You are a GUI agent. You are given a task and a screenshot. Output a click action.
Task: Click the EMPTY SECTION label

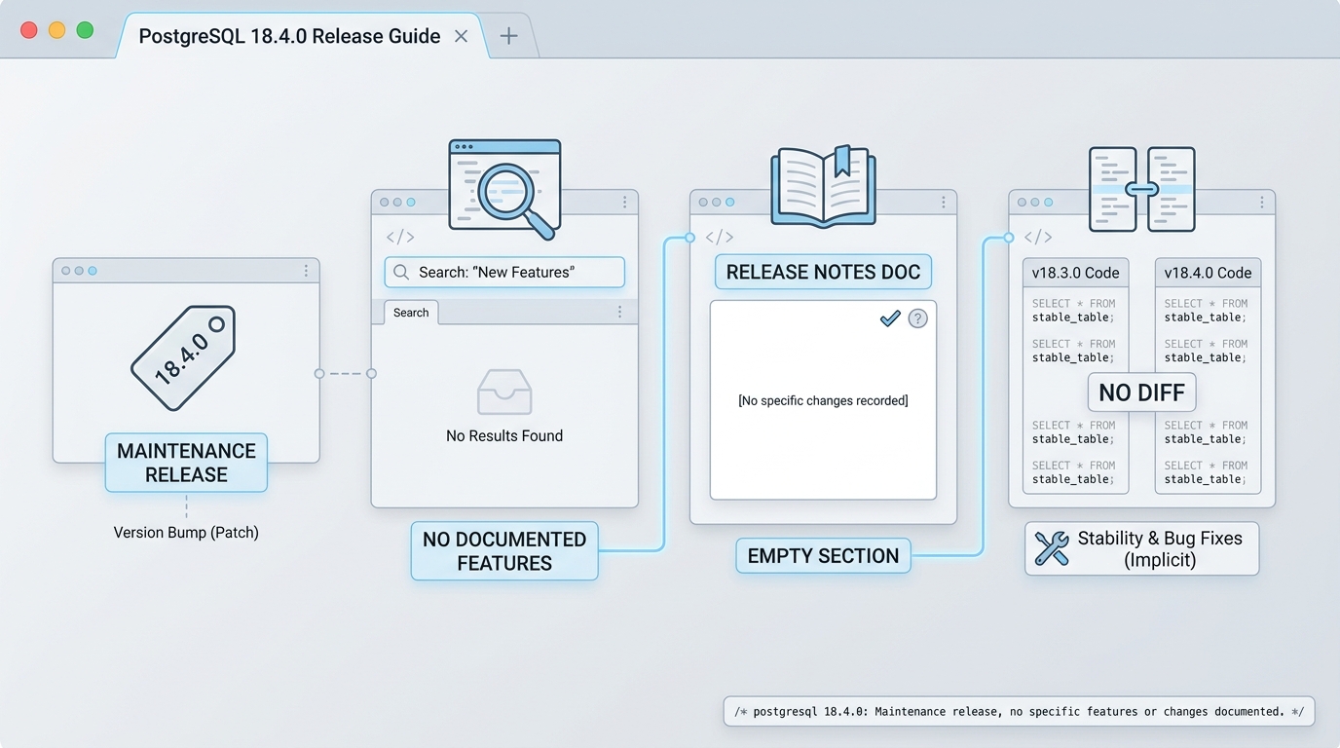(823, 556)
